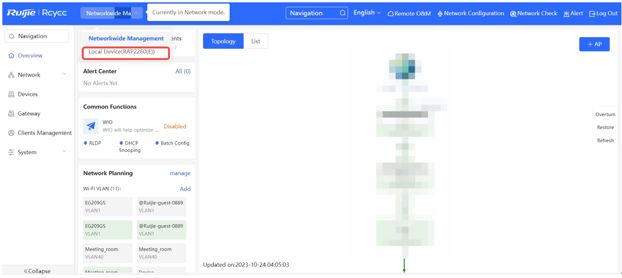The height and width of the screenshot is (278, 622).
Task: Click the + AP button
Action: [594, 44]
